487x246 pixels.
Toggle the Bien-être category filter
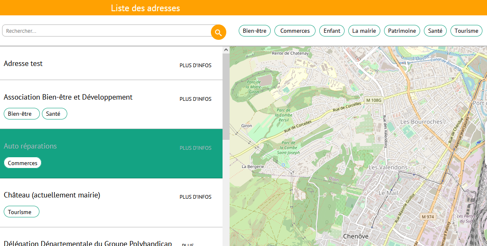point(255,30)
